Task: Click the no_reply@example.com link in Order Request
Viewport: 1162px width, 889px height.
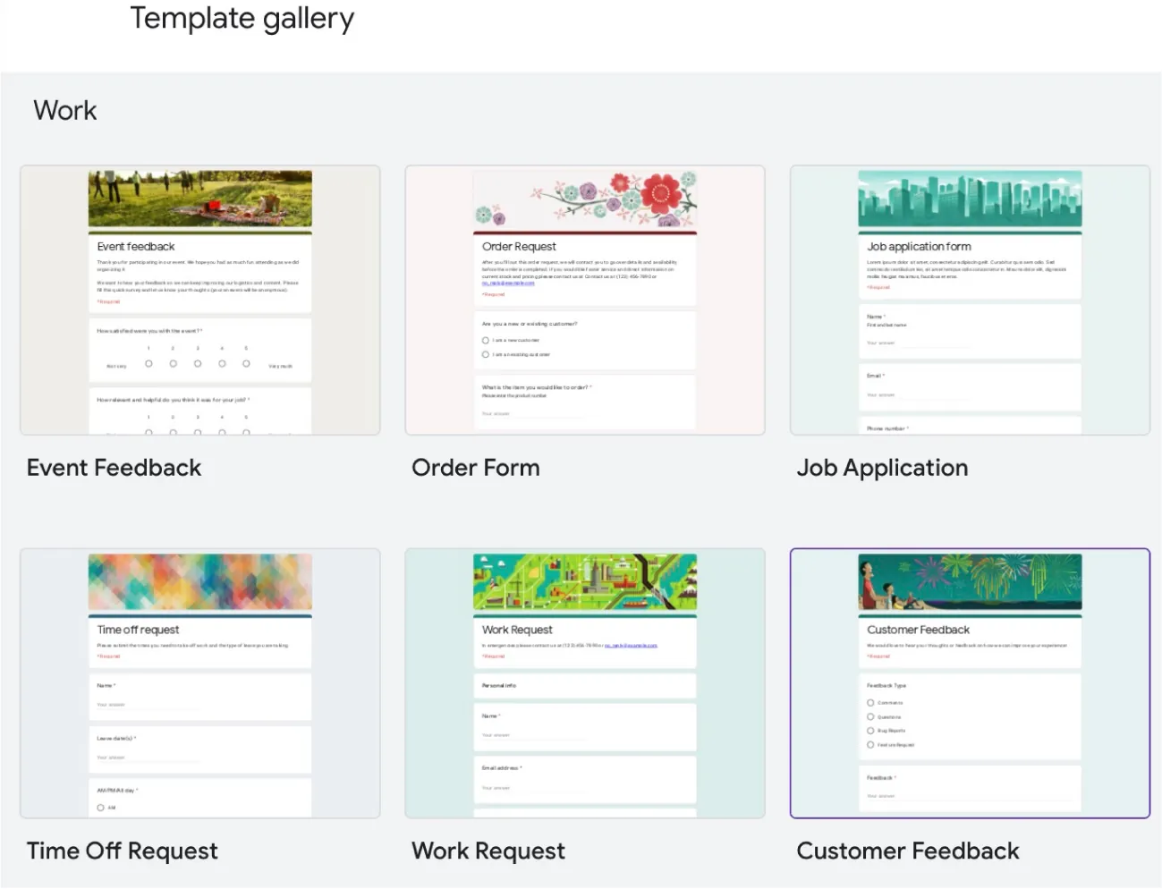Action: coord(507,284)
